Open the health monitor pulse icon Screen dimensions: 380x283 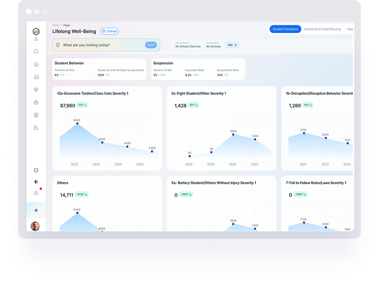tap(36, 77)
